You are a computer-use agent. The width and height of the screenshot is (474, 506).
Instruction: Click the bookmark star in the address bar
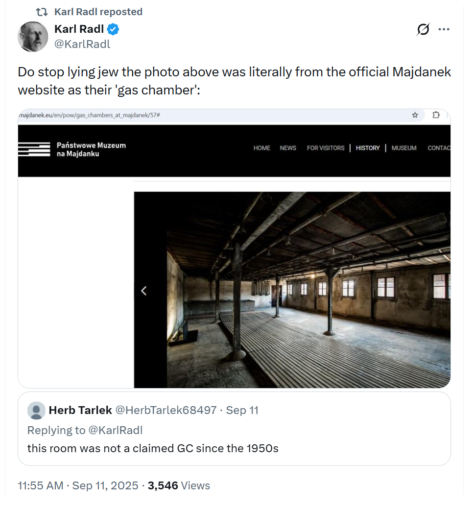point(415,115)
